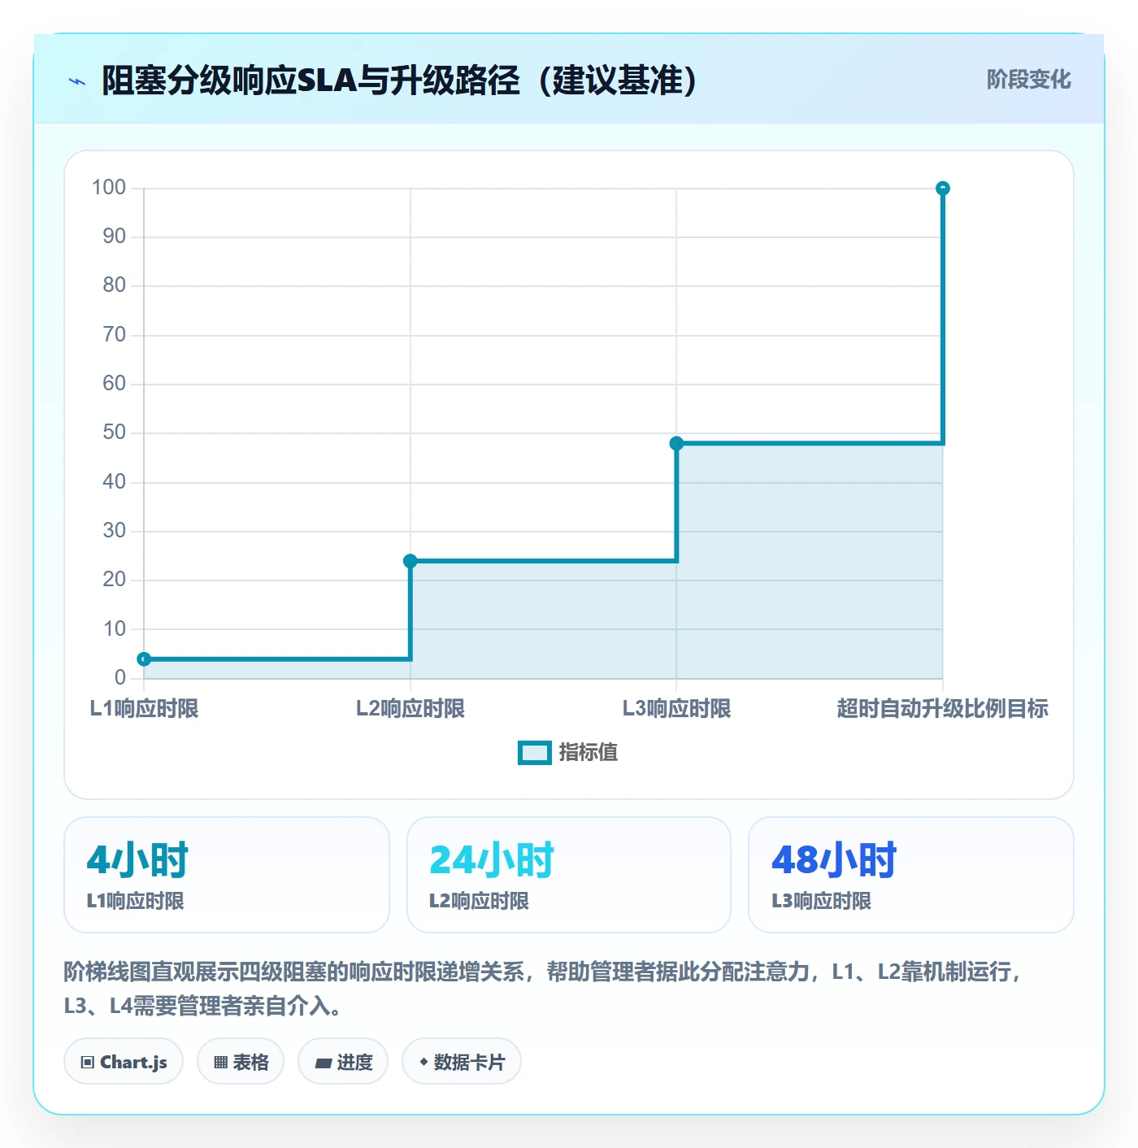Click the 表格 tag
This screenshot has width=1138, height=1148.
pos(241,1062)
